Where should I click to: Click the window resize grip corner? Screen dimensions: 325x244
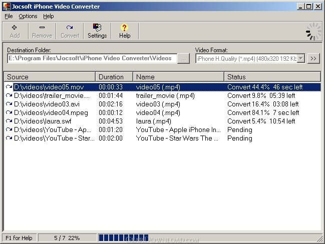tap(319, 238)
